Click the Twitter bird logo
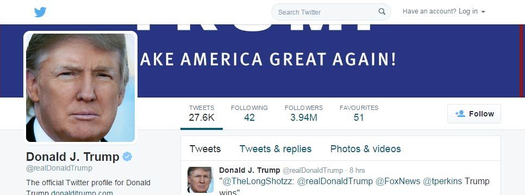The image size is (525, 195). [x=40, y=12]
